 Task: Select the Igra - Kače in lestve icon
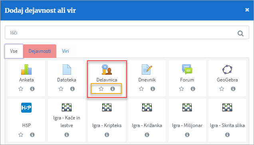(67, 107)
